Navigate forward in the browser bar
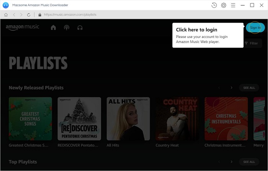This screenshot has width=268, height=171. [x=21, y=15]
